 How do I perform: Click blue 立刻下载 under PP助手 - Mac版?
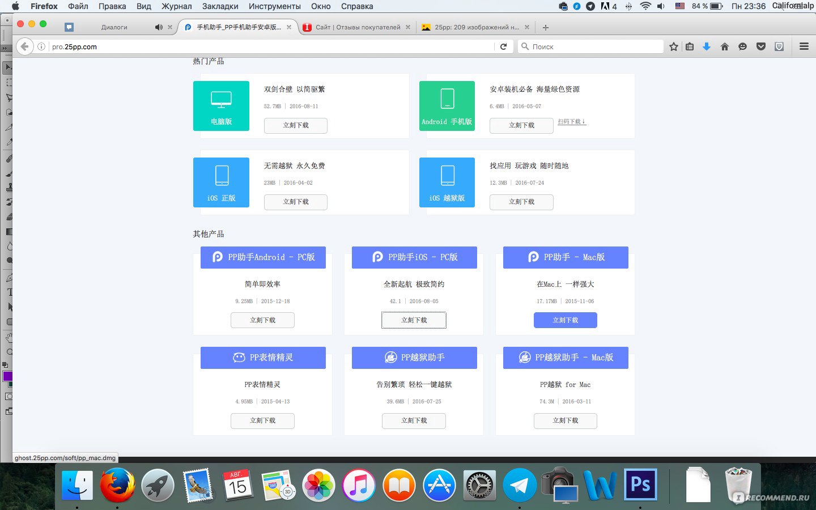(x=566, y=320)
